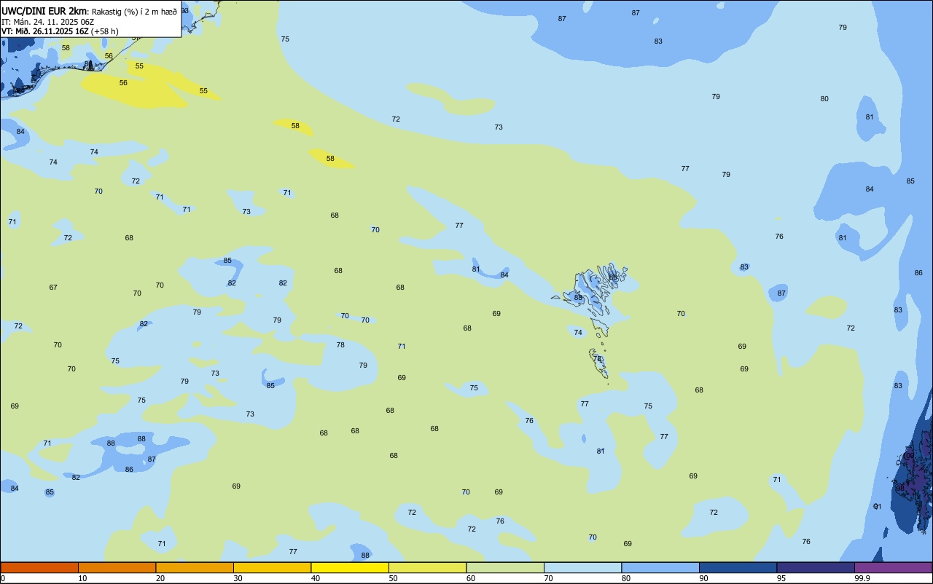Click the '40' tick label on the scale
933x584 pixels.
coord(316,578)
